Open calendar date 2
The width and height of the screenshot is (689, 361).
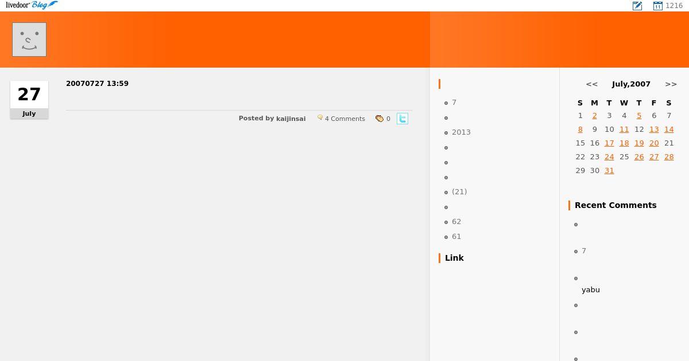pos(594,116)
